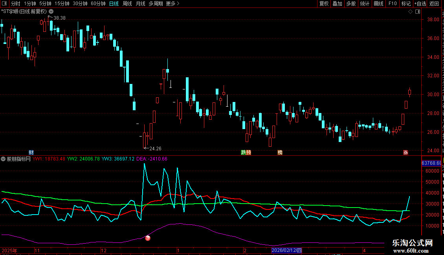
Task: Switch to 1分钟 chart period
Action: pyautogui.click(x=30, y=4)
